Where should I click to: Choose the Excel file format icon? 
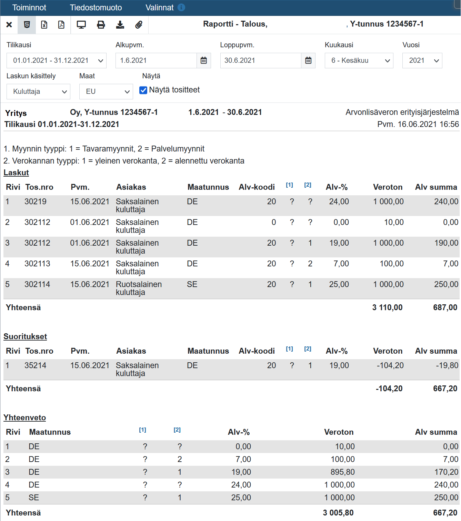(44, 25)
